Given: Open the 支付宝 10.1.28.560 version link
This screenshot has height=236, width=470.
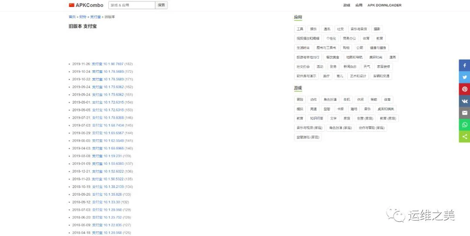Looking at the screenshot, I should [x=107, y=210].
